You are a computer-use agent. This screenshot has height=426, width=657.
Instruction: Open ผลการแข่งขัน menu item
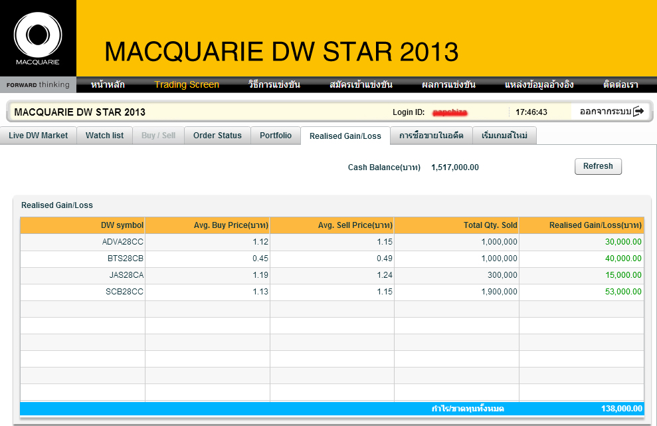tap(449, 84)
